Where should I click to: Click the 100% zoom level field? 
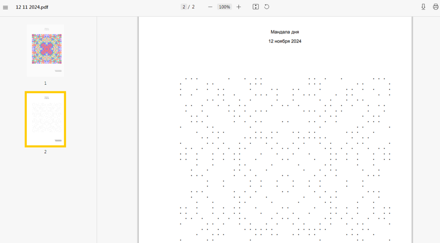coord(224,7)
